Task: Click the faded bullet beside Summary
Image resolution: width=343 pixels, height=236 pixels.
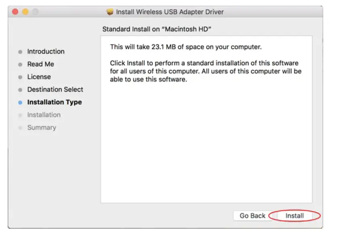Action: click(20, 128)
